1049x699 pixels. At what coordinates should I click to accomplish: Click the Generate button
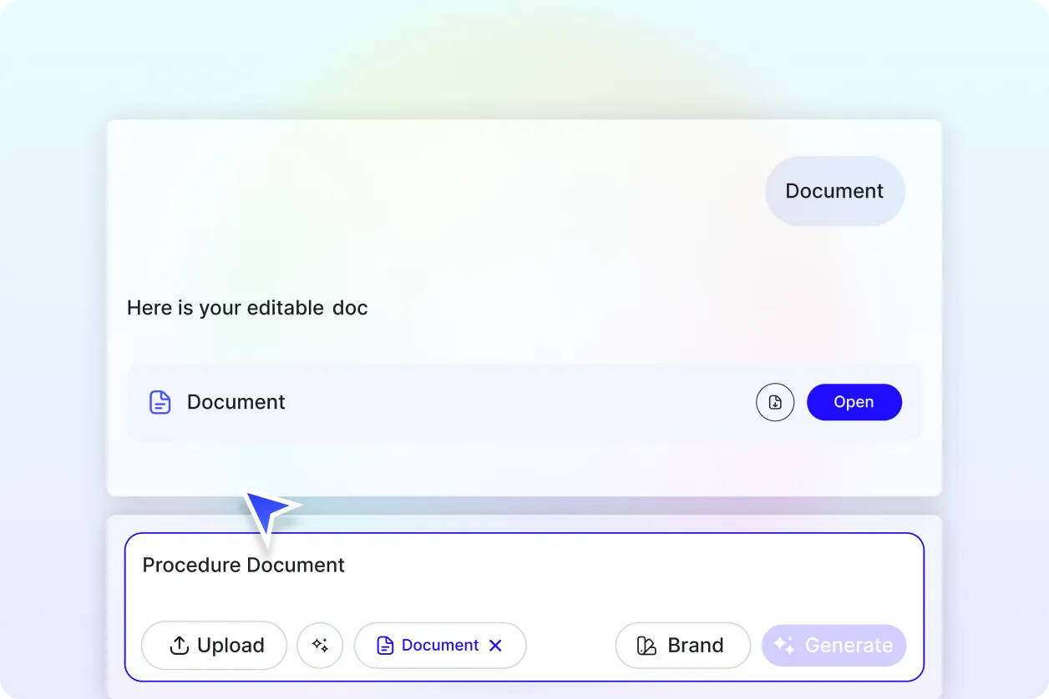(834, 646)
